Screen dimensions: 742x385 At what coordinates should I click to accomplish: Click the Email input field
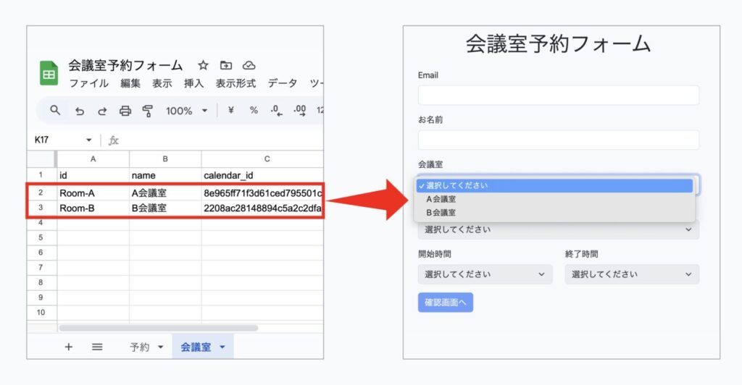click(559, 95)
